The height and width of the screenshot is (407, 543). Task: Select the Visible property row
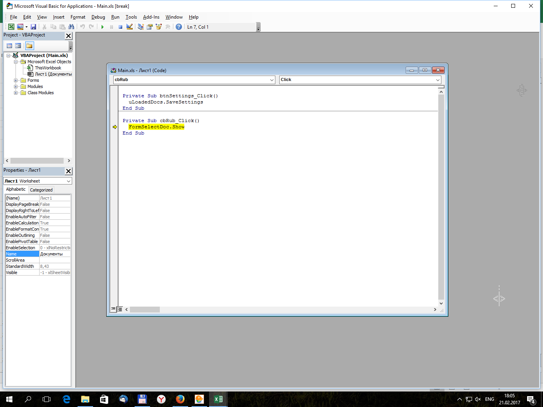(38, 272)
